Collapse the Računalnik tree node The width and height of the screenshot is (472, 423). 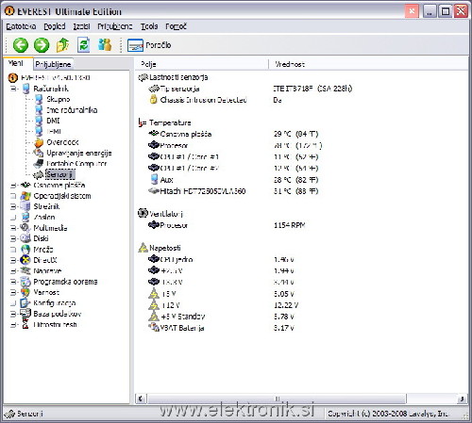coord(13,89)
